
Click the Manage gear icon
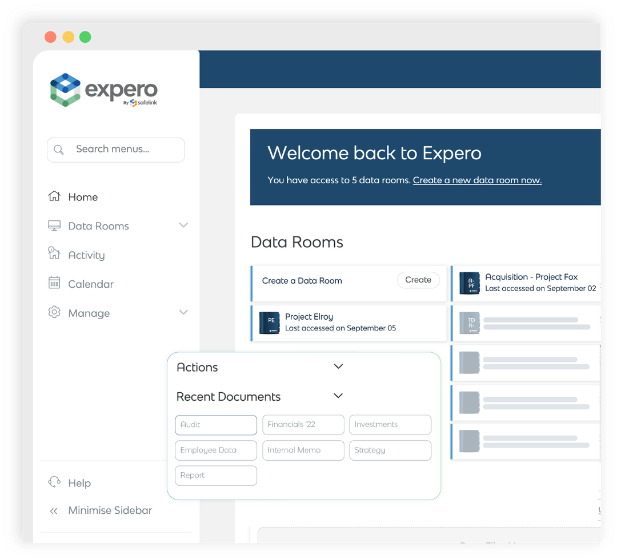[x=54, y=313]
